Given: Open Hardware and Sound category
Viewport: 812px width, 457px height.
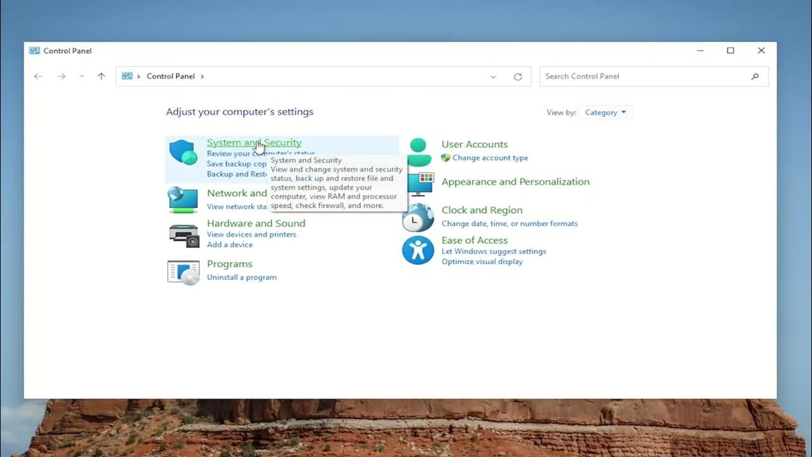Looking at the screenshot, I should coord(256,223).
